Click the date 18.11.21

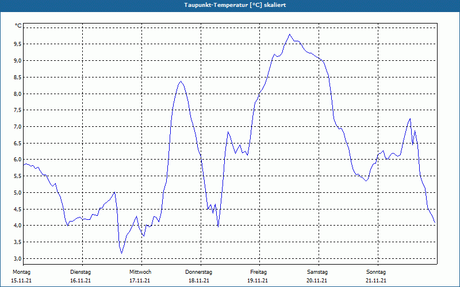point(199,281)
